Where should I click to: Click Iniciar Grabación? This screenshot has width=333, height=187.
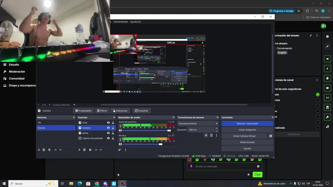(x=247, y=130)
